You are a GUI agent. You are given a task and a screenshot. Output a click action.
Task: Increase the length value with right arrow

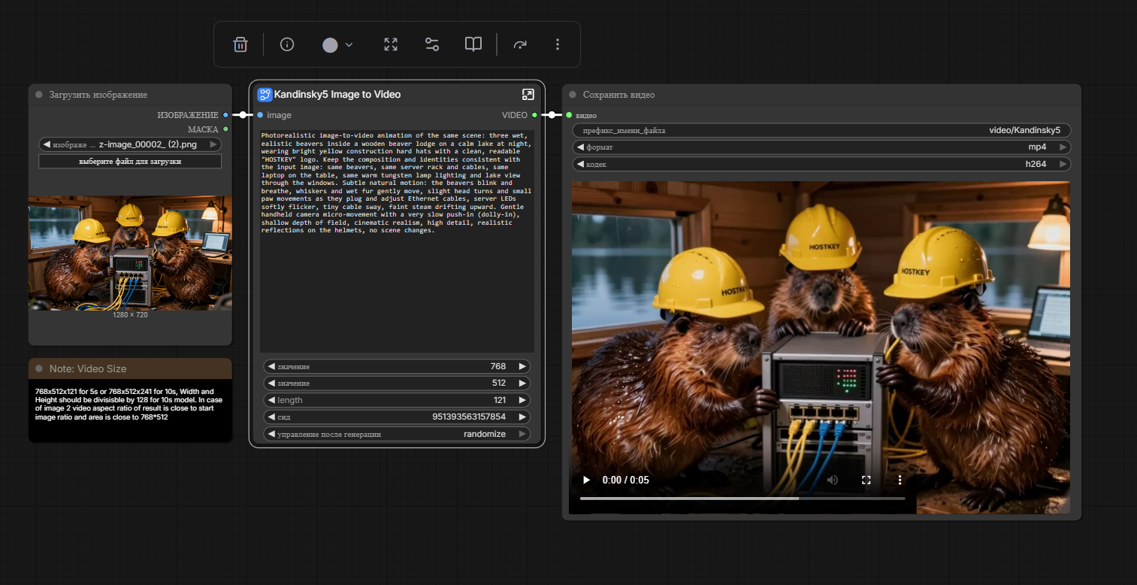[x=522, y=400]
